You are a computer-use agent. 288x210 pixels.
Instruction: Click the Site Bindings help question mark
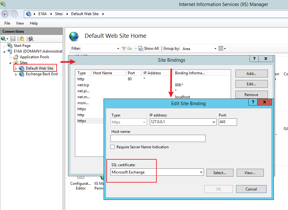click(254, 59)
